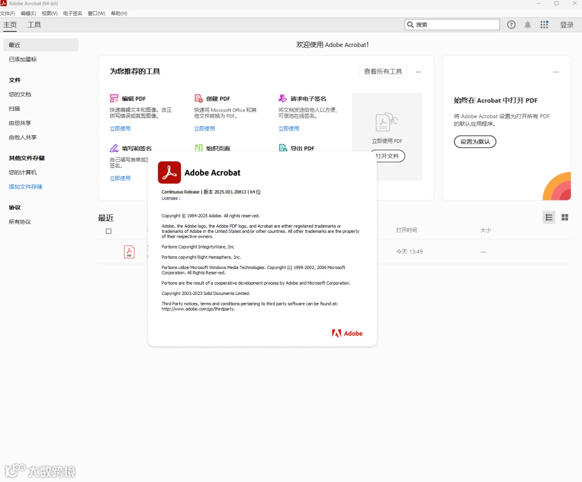The image size is (582, 482).
Task: Click the Adobe logo at dialog bottom
Action: (347, 333)
